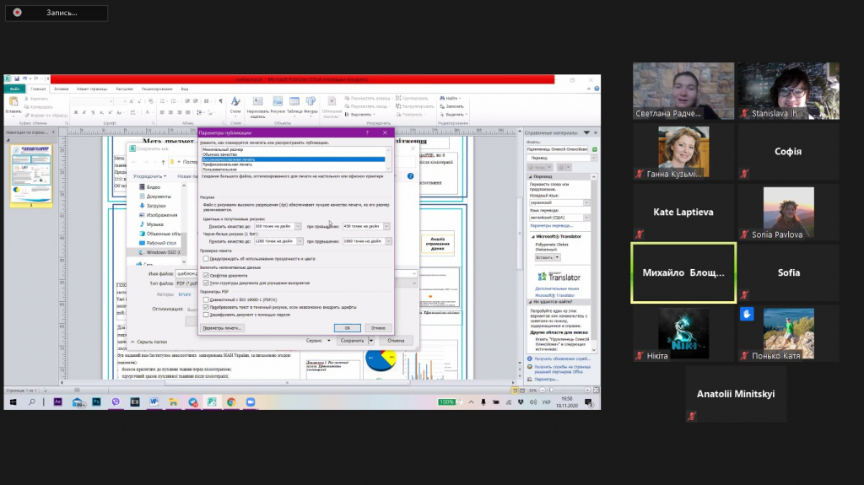Click the green search go icon in reference pane
Viewport: 864px width, 485px height.
(595, 149)
